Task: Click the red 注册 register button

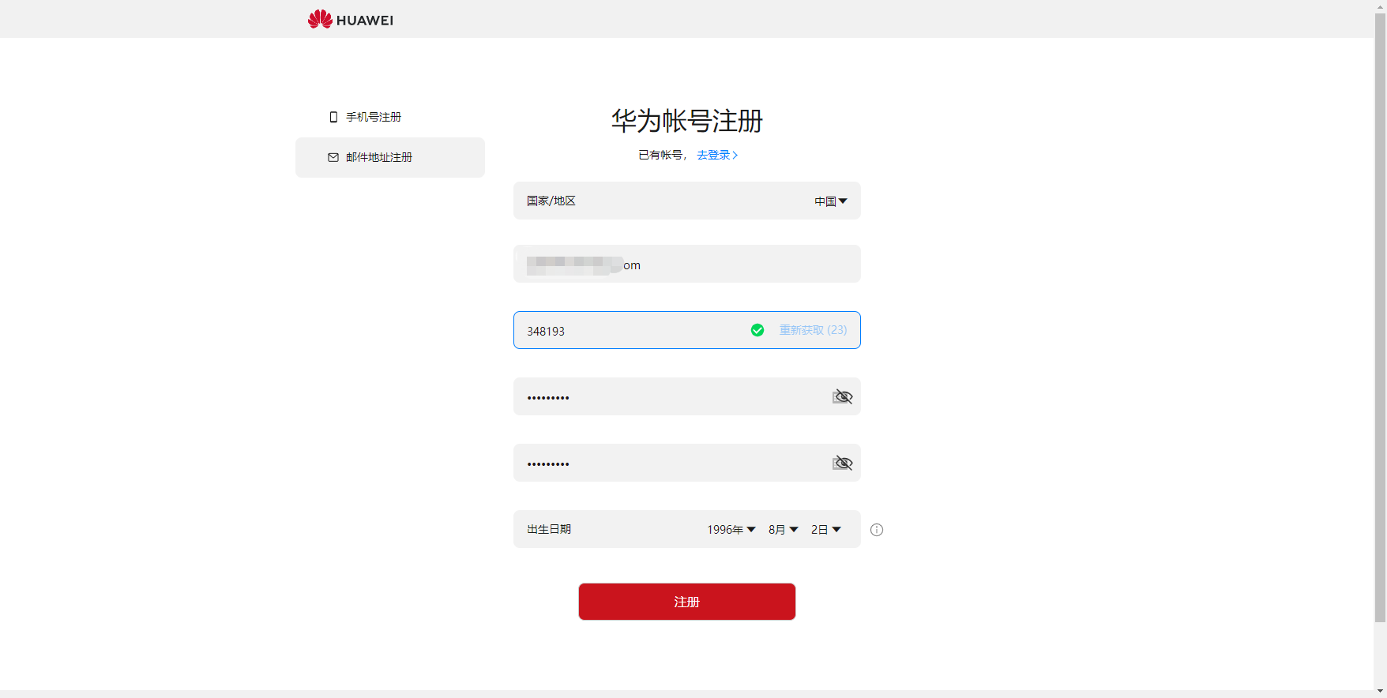Action: point(687,602)
